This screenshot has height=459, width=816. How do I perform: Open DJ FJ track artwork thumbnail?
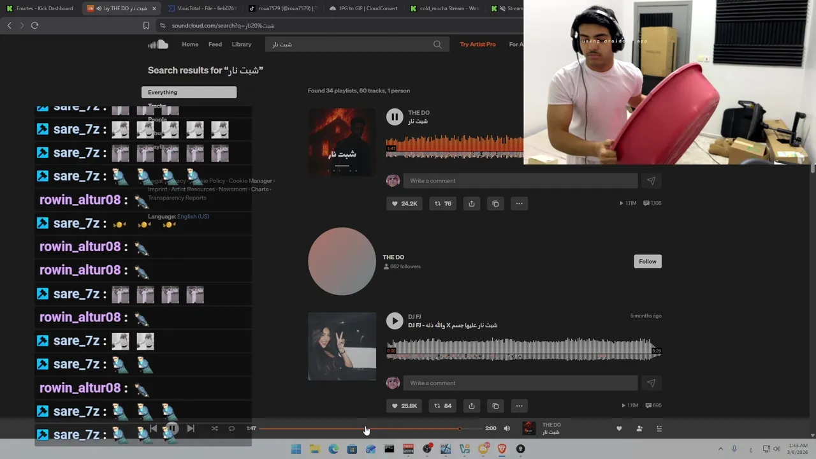pos(342,346)
